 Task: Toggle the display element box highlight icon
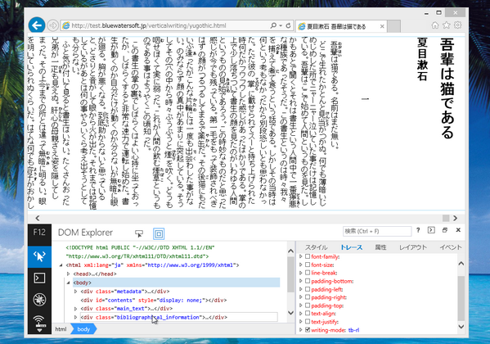[159, 233]
